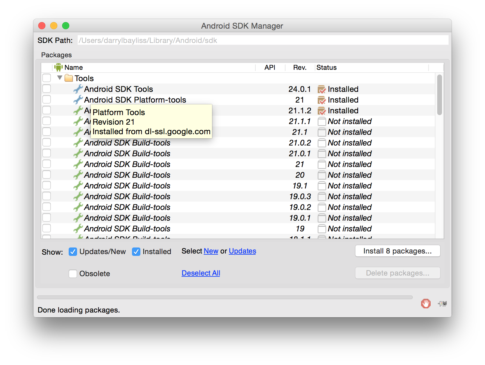Click the green wrench icon for Build-tools 19.0.1

pyautogui.click(x=78, y=218)
